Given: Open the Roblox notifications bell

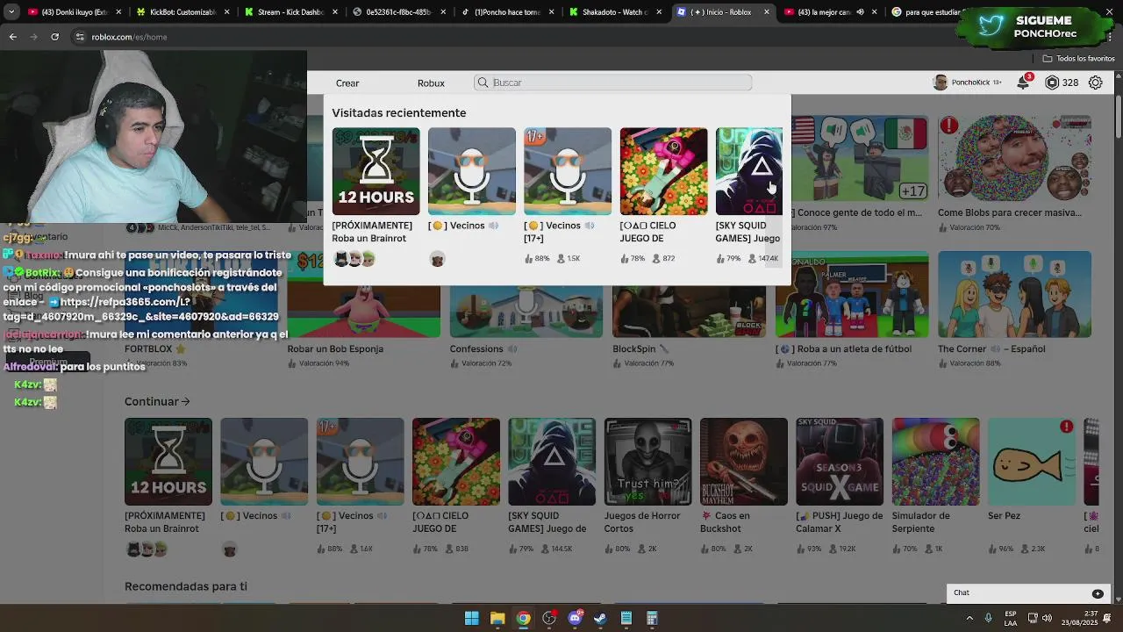Looking at the screenshot, I should click(1023, 83).
